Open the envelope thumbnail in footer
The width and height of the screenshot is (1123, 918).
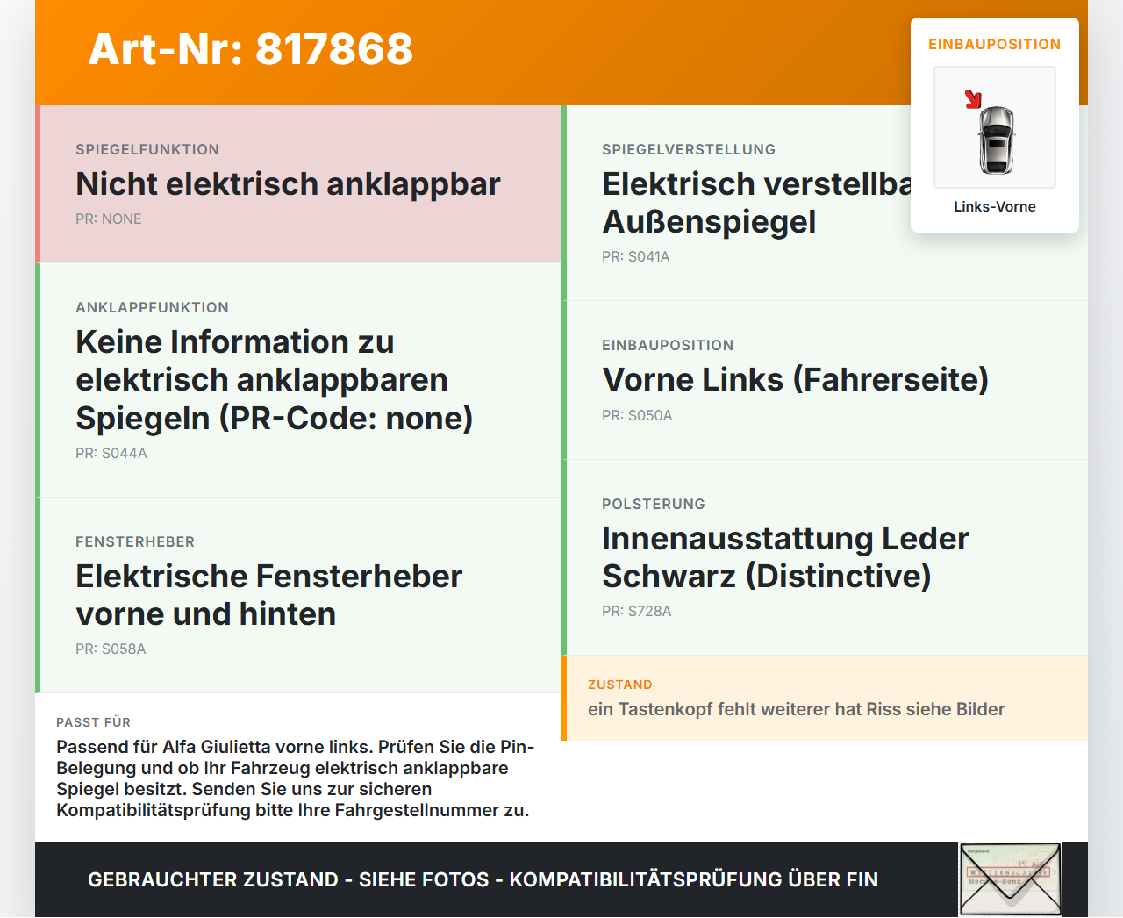click(1010, 879)
